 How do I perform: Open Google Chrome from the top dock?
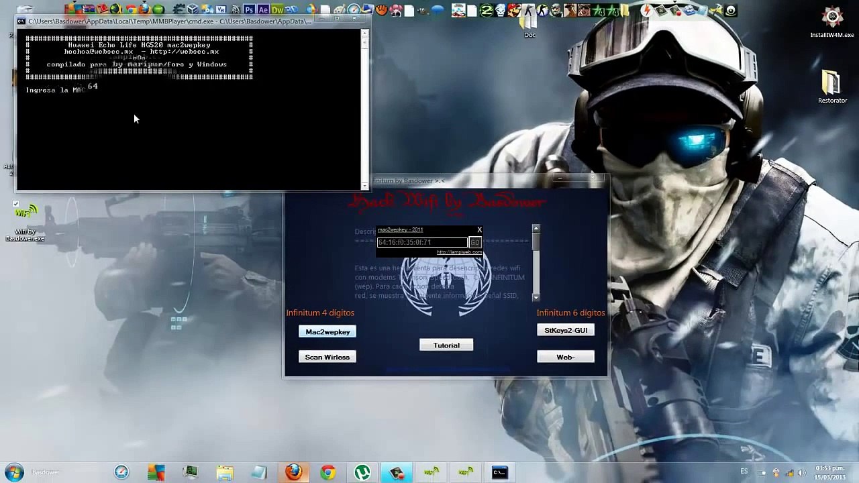click(131, 10)
